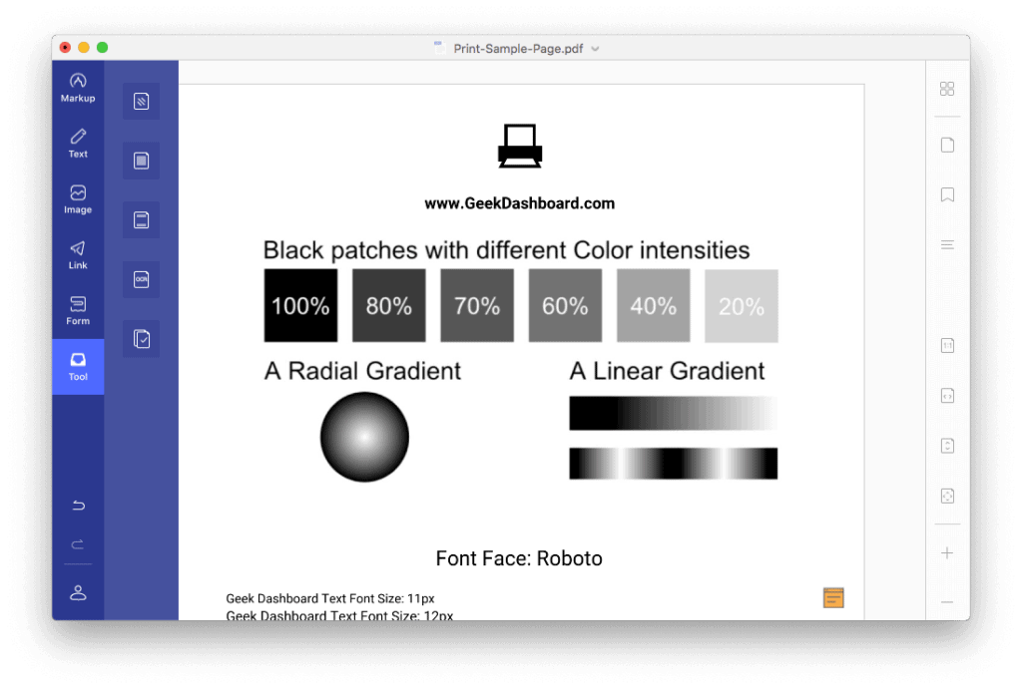Click the undo arrow icon
The width and height of the screenshot is (1022, 689).
point(78,506)
